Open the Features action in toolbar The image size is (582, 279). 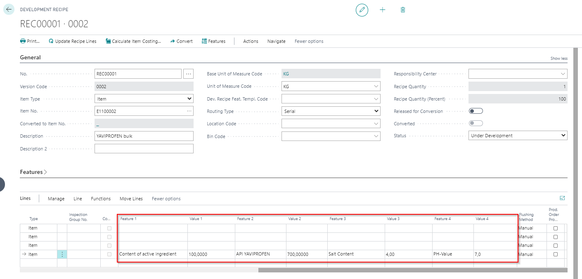pyautogui.click(x=214, y=41)
